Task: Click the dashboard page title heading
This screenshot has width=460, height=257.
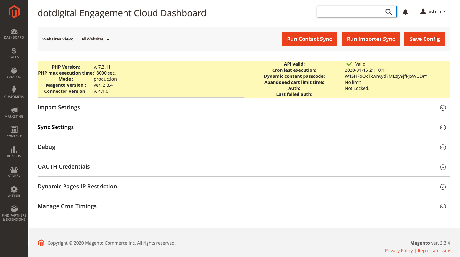Action: click(x=122, y=13)
